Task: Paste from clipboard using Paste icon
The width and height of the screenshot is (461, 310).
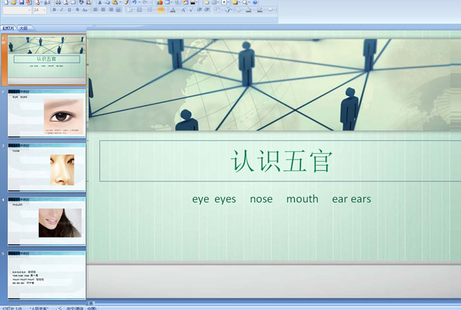Action: [x=115, y=3]
